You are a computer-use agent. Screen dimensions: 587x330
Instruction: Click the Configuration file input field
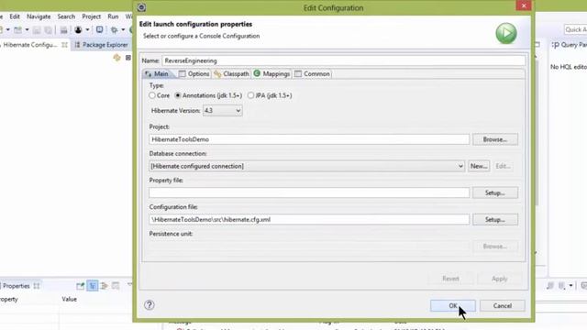coord(309,220)
